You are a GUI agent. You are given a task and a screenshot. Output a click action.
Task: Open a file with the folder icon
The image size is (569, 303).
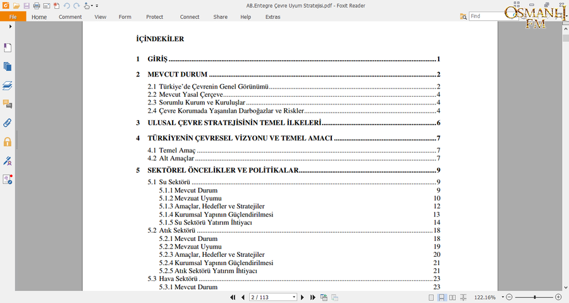[x=16, y=6]
